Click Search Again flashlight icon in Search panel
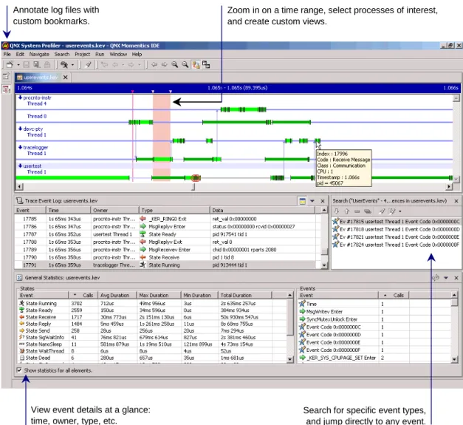This screenshot has width=463, height=425. click(382, 211)
